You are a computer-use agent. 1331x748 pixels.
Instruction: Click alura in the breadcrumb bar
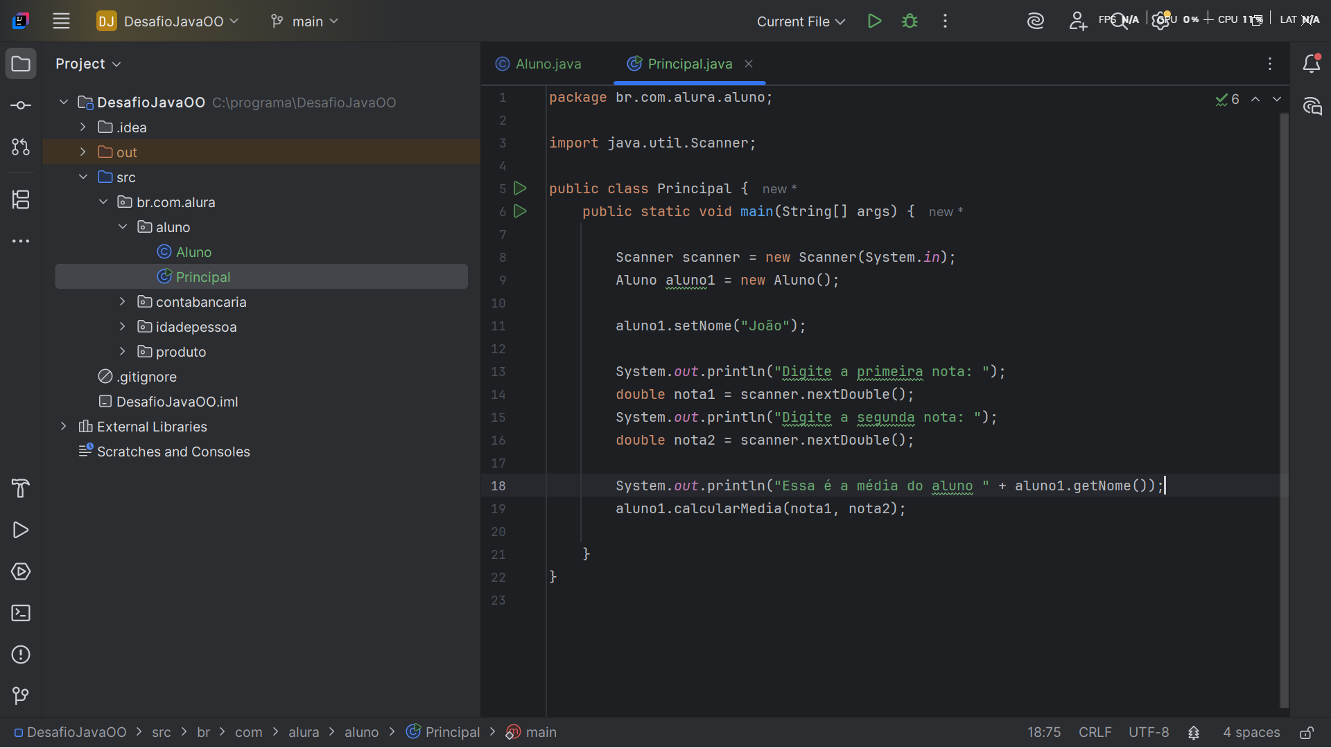pos(304,732)
